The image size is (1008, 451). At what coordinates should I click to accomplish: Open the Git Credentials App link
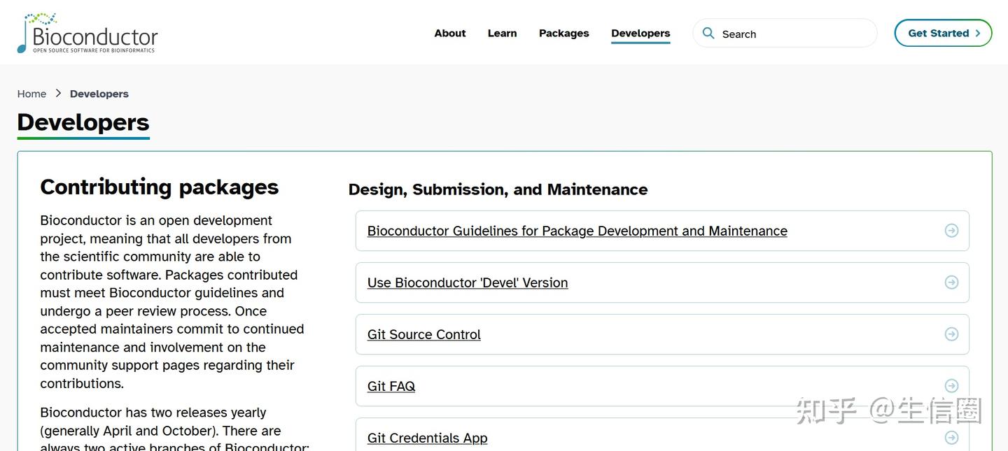(x=427, y=437)
